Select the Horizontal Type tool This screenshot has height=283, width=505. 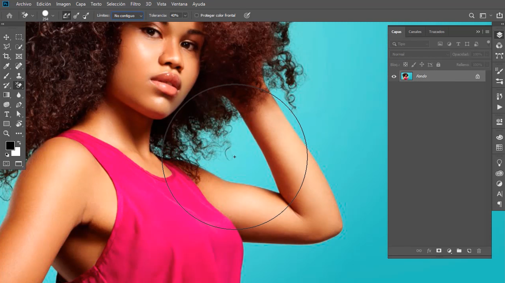(x=6, y=114)
